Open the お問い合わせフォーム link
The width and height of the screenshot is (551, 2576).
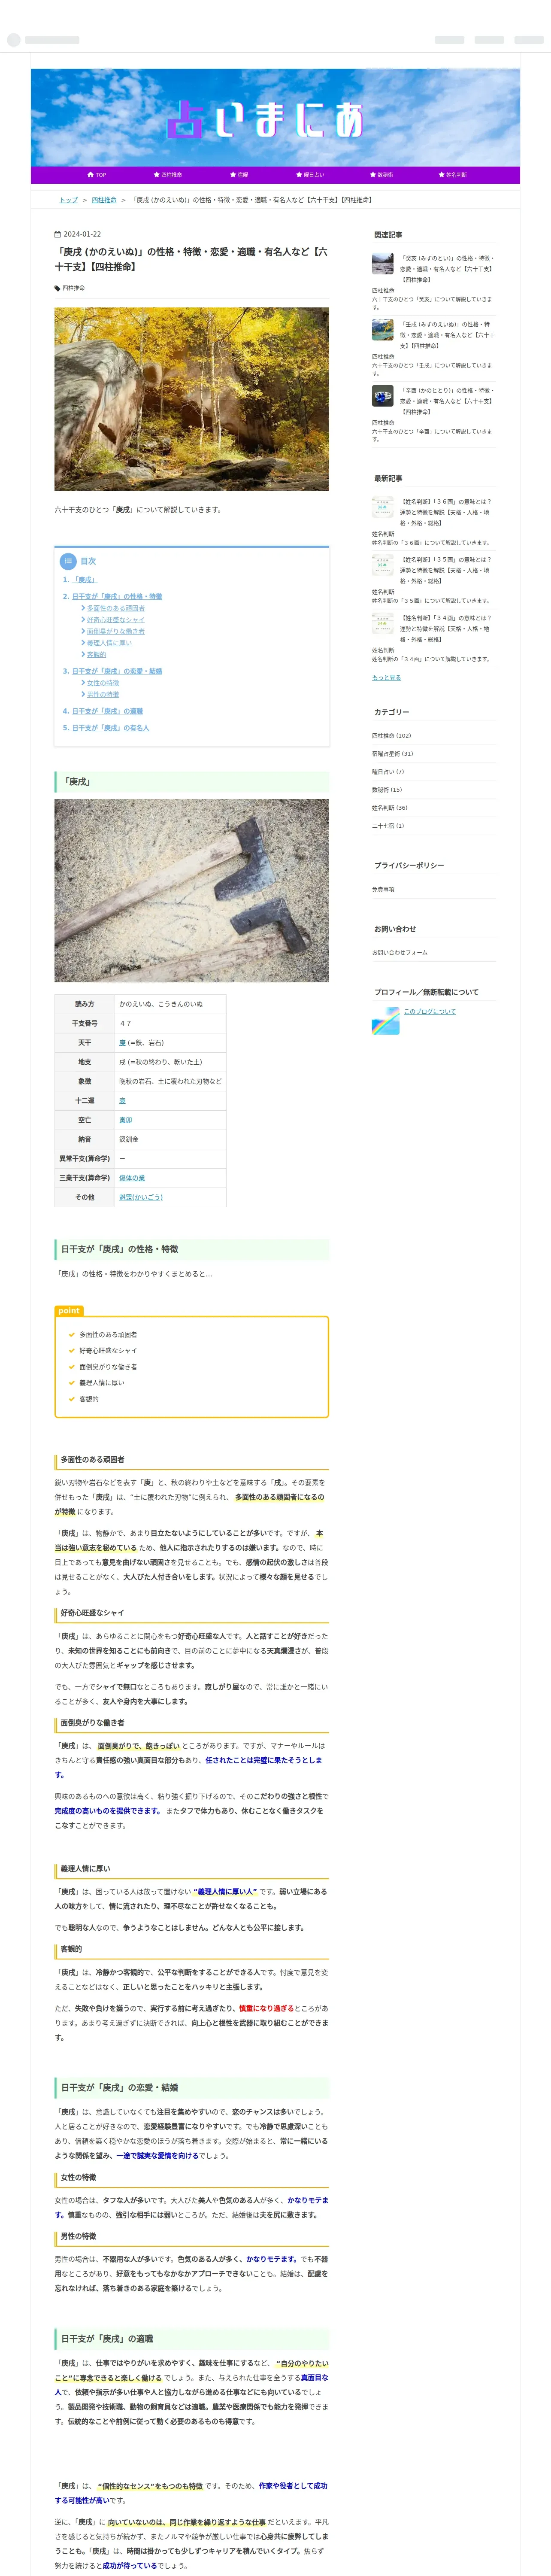click(x=400, y=953)
